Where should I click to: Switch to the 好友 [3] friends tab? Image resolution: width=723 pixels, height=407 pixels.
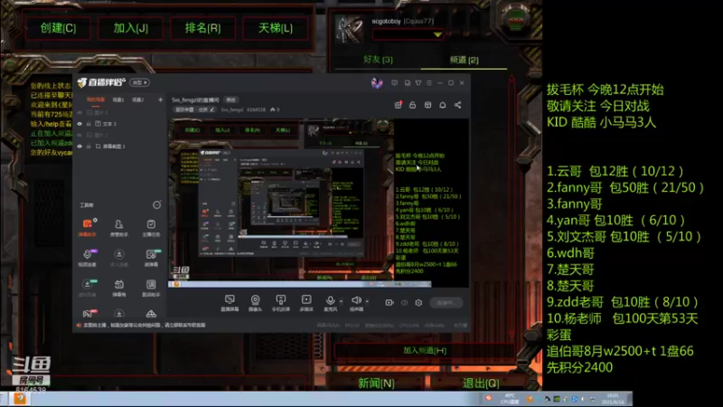tap(378, 60)
